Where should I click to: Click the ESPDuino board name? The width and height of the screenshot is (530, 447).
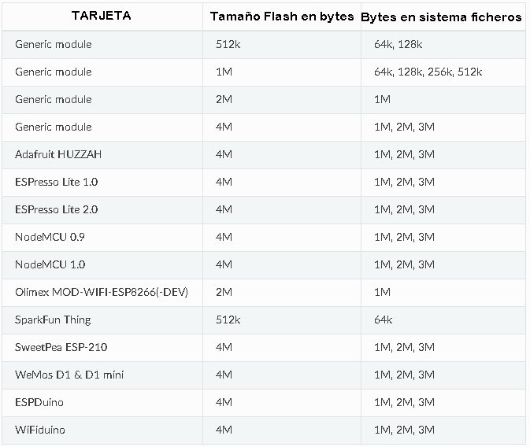[x=39, y=402]
